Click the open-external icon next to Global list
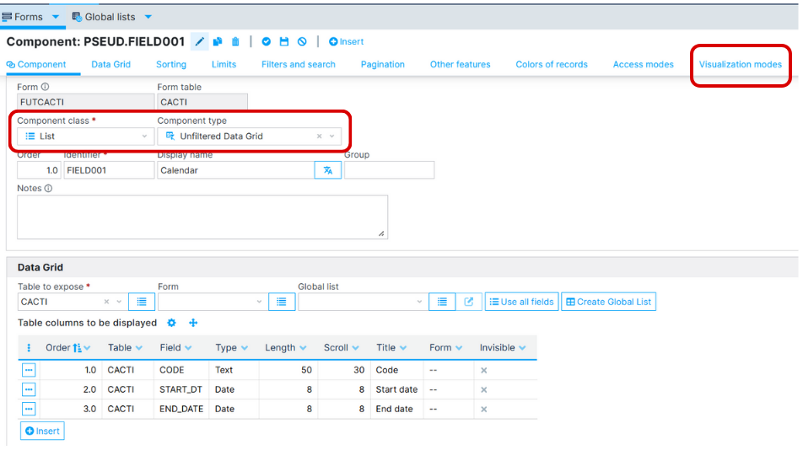Viewport: 803px width, 450px height. [468, 302]
